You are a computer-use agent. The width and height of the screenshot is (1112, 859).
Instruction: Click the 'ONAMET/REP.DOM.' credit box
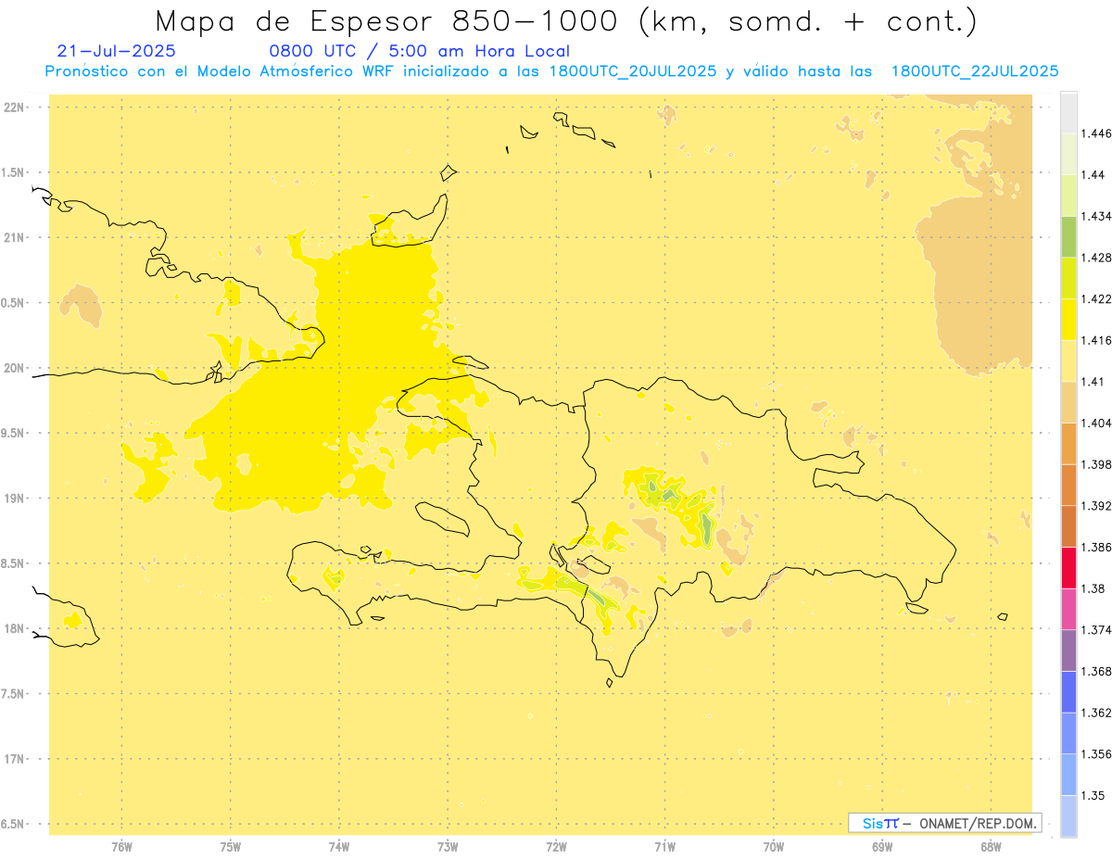(945, 823)
